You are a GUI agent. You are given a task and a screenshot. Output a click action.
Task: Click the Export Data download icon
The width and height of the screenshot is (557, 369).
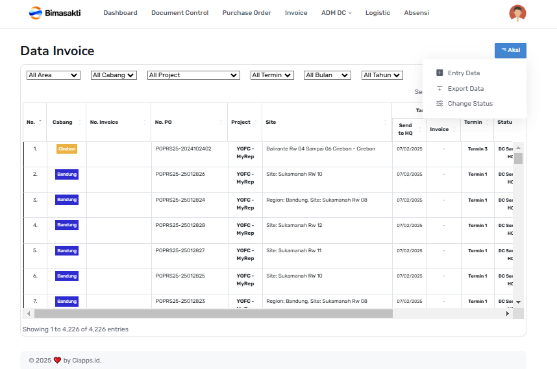tap(439, 89)
